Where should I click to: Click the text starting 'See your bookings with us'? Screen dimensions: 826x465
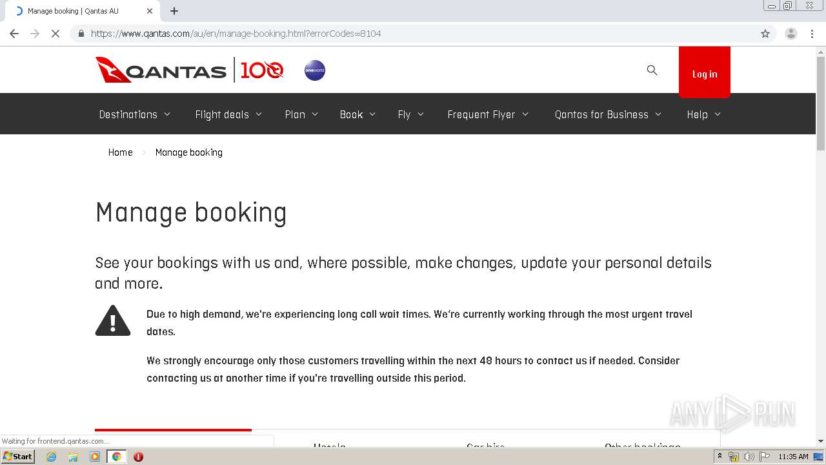(403, 273)
